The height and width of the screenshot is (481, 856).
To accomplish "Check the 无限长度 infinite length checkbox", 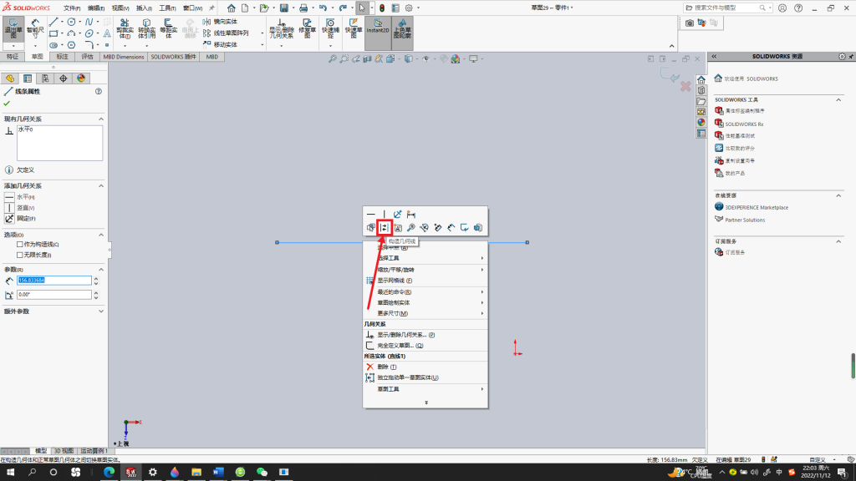I will [20, 255].
